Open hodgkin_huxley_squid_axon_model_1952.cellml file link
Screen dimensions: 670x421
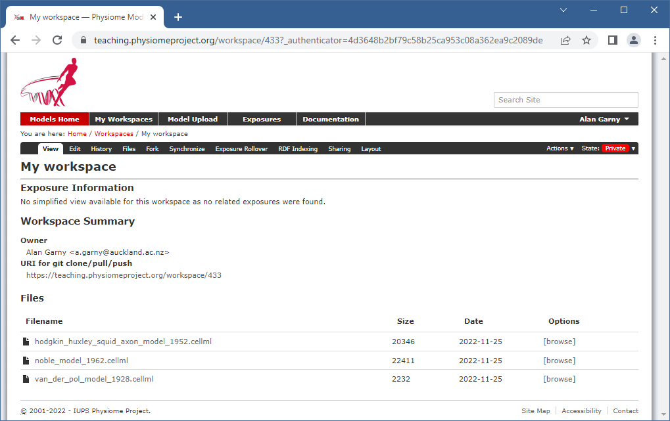coord(123,342)
